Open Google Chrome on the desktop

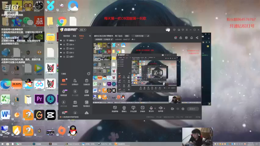pos(62,21)
